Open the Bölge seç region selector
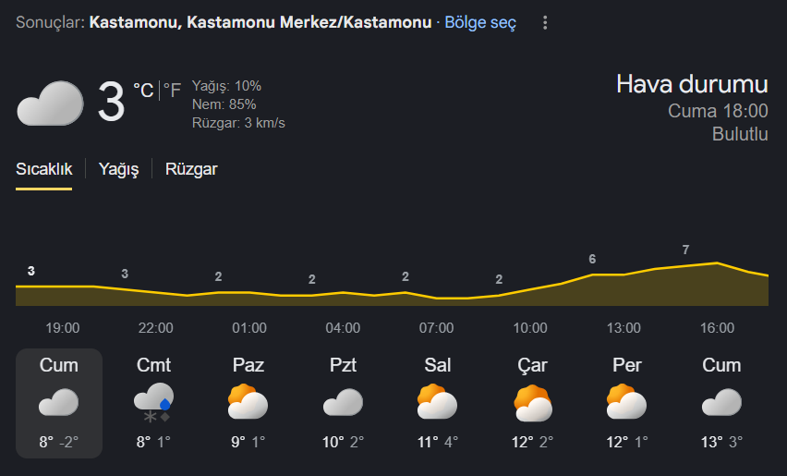The height and width of the screenshot is (476, 787). coord(480,22)
